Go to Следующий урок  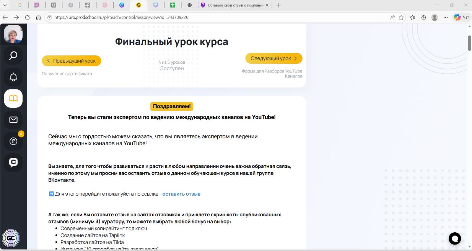pos(274,58)
